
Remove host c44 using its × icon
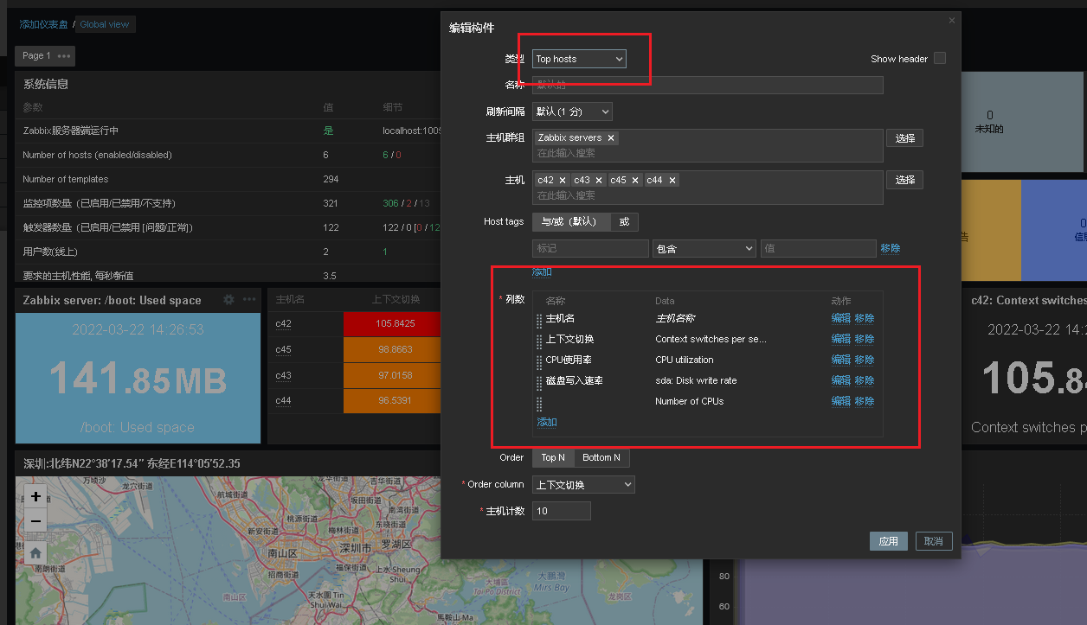tap(674, 180)
